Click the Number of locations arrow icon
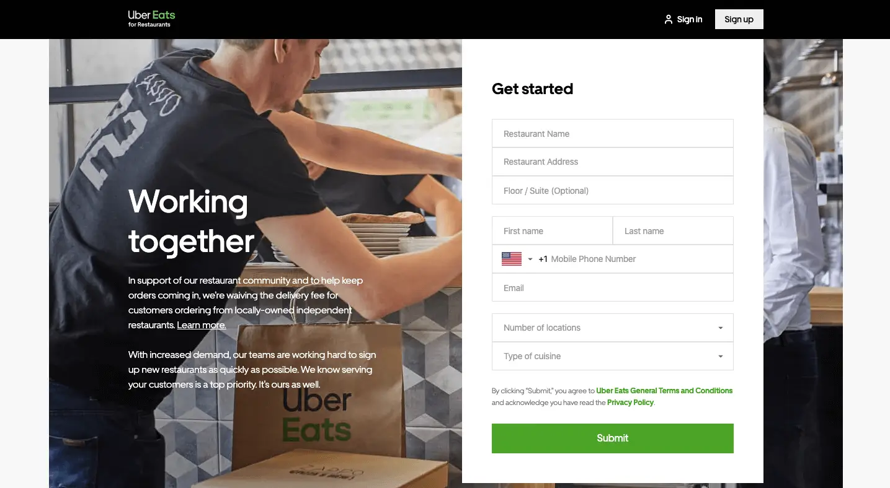This screenshot has height=488, width=890. (721, 328)
